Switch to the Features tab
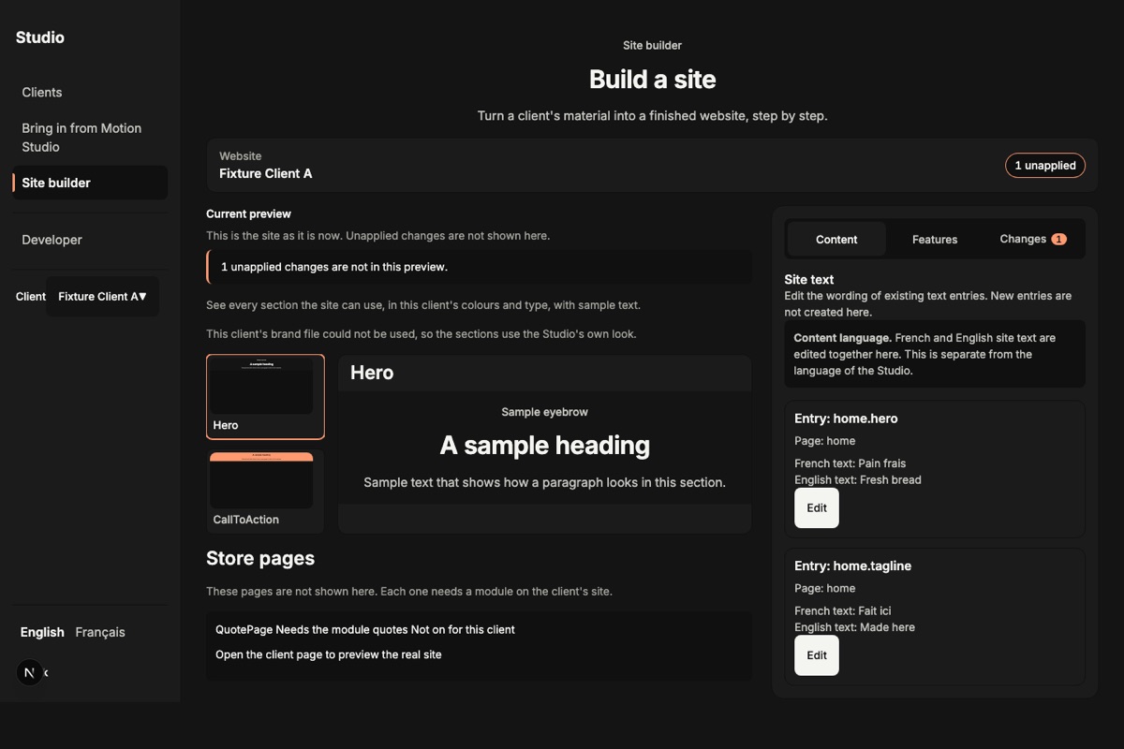 pyautogui.click(x=935, y=239)
